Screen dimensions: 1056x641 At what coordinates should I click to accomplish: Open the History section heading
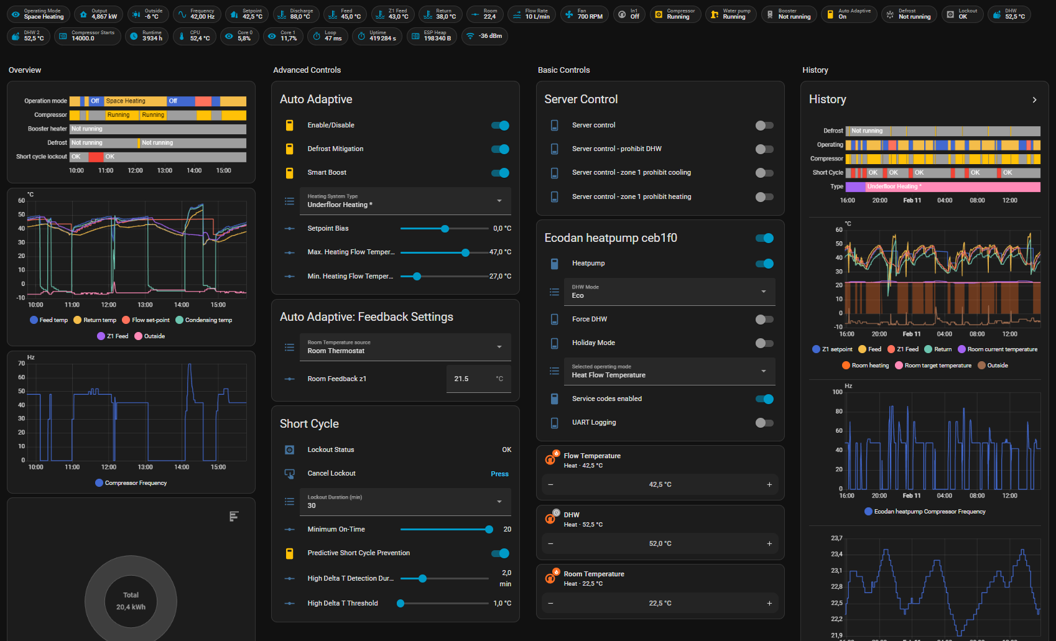click(815, 70)
